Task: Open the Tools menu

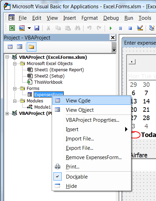Action: tap(145, 18)
